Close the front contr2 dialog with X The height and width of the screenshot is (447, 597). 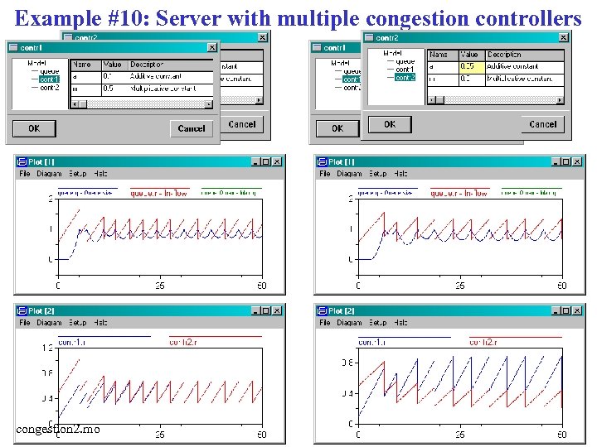[x=564, y=37]
